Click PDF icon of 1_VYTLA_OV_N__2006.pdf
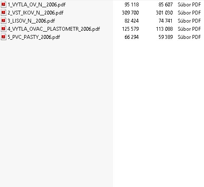This screenshot has width=204, height=187. (3, 5)
